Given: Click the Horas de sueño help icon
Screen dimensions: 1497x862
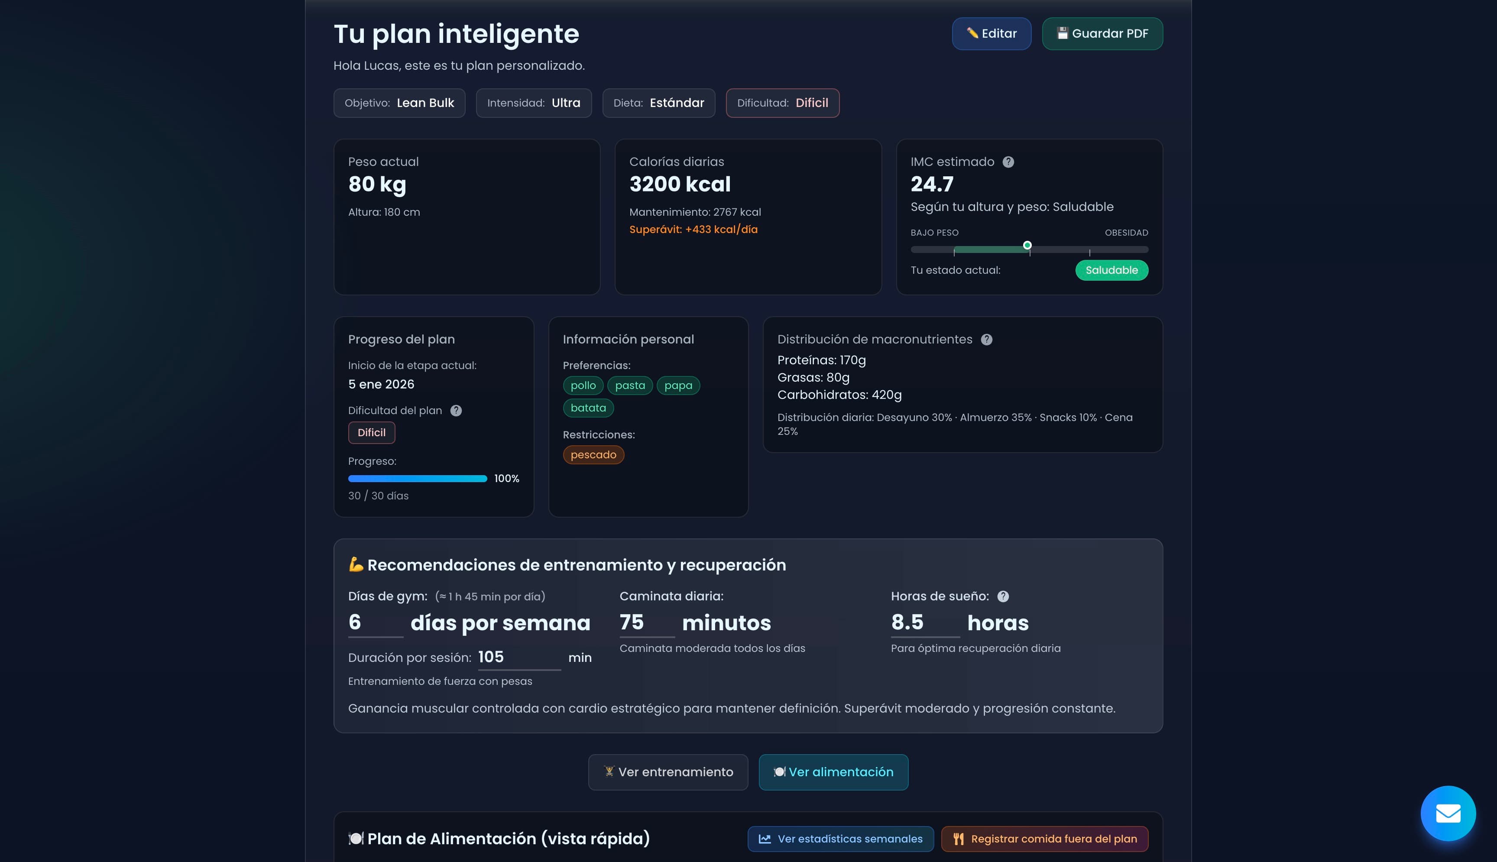Looking at the screenshot, I should pyautogui.click(x=1003, y=597).
